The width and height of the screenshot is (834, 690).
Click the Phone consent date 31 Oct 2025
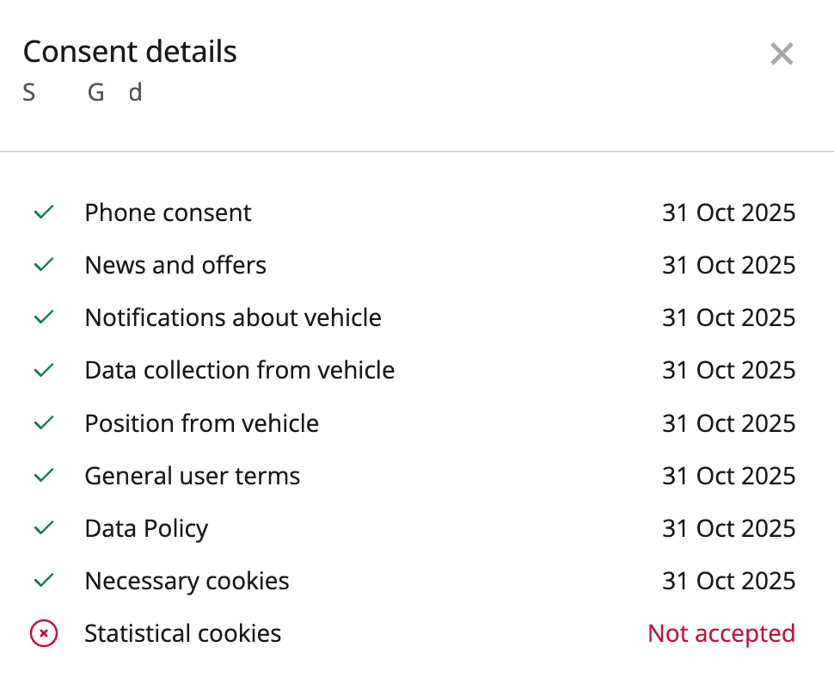coord(728,213)
